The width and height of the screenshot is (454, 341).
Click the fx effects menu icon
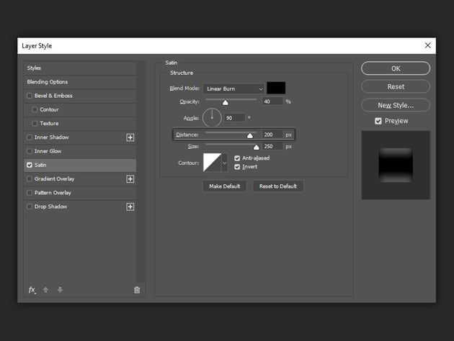(x=32, y=290)
